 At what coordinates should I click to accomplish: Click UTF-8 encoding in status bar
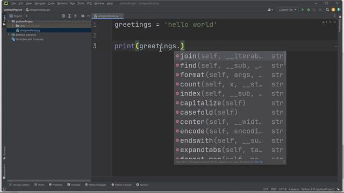(x=283, y=189)
